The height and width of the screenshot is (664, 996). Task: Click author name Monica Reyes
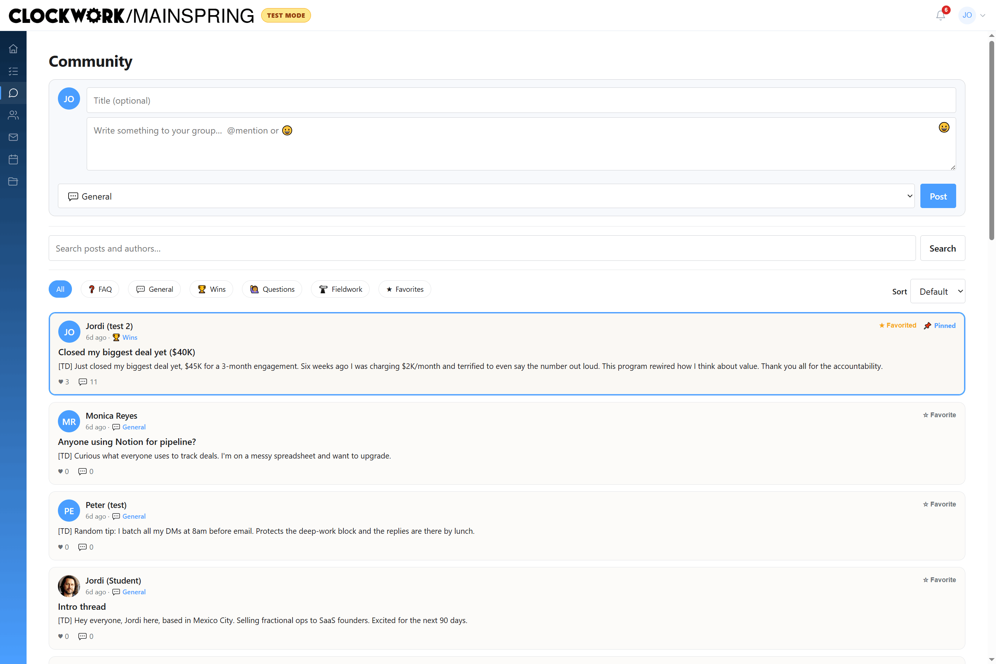tap(111, 415)
